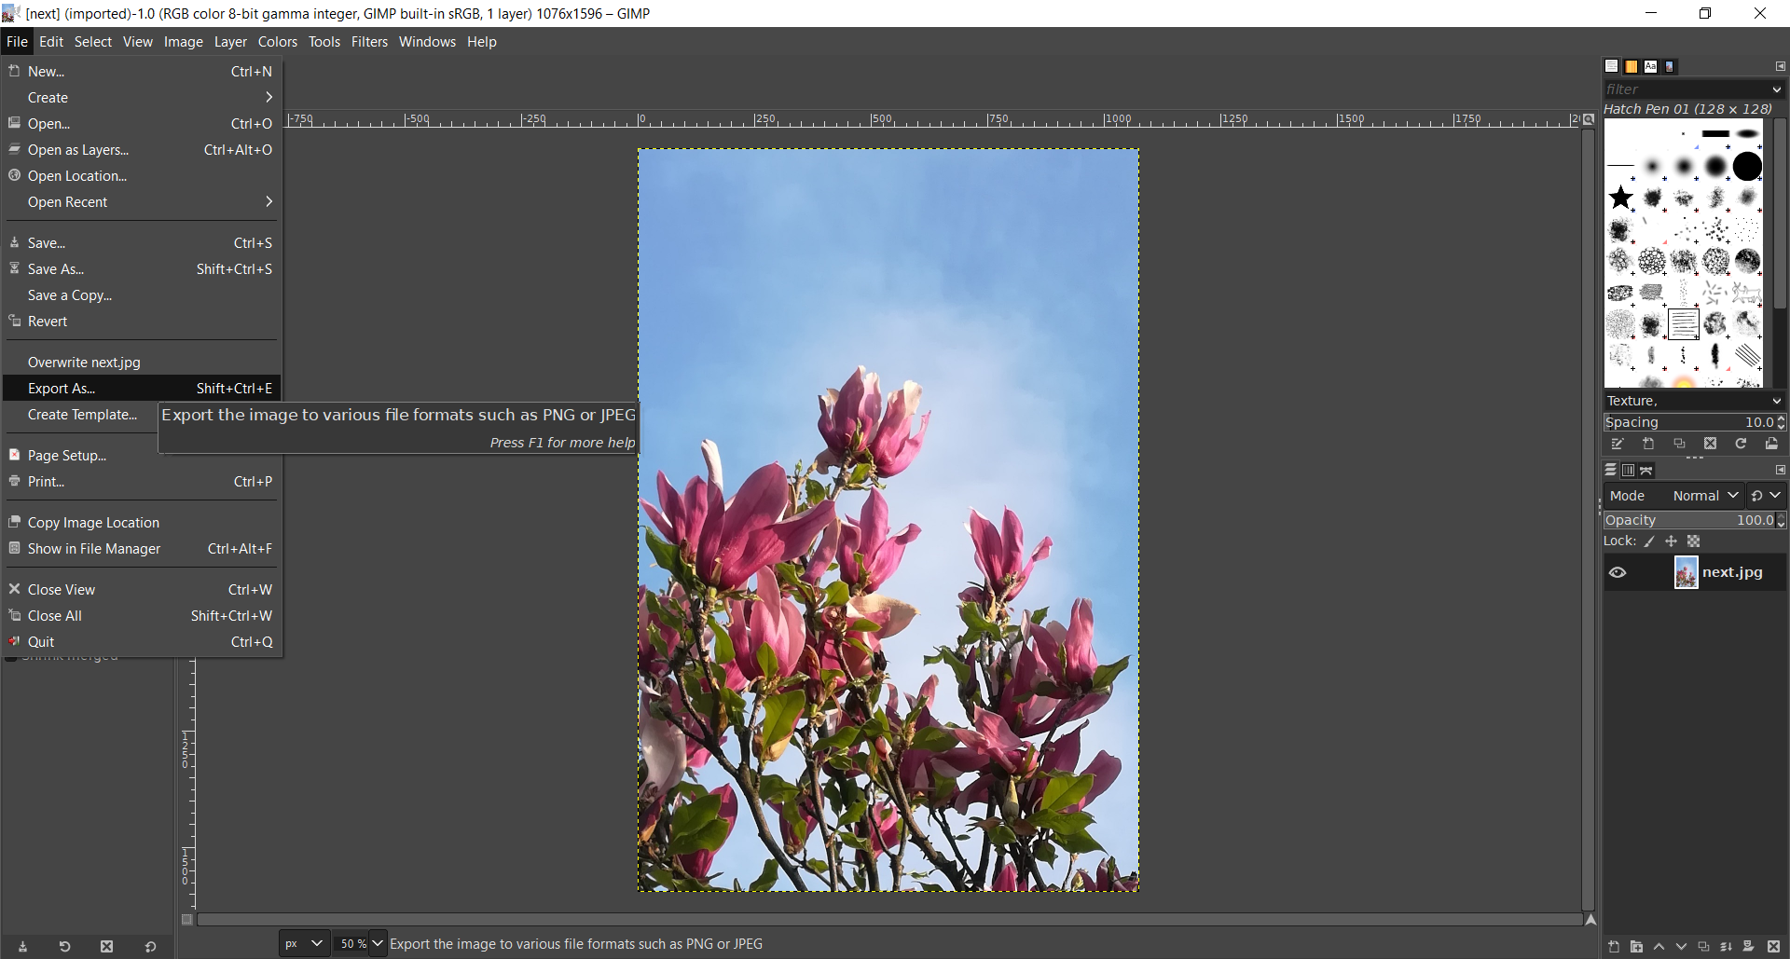This screenshot has width=1790, height=959.
Task: Click the Add layer mask icon
Action: coord(1748,947)
